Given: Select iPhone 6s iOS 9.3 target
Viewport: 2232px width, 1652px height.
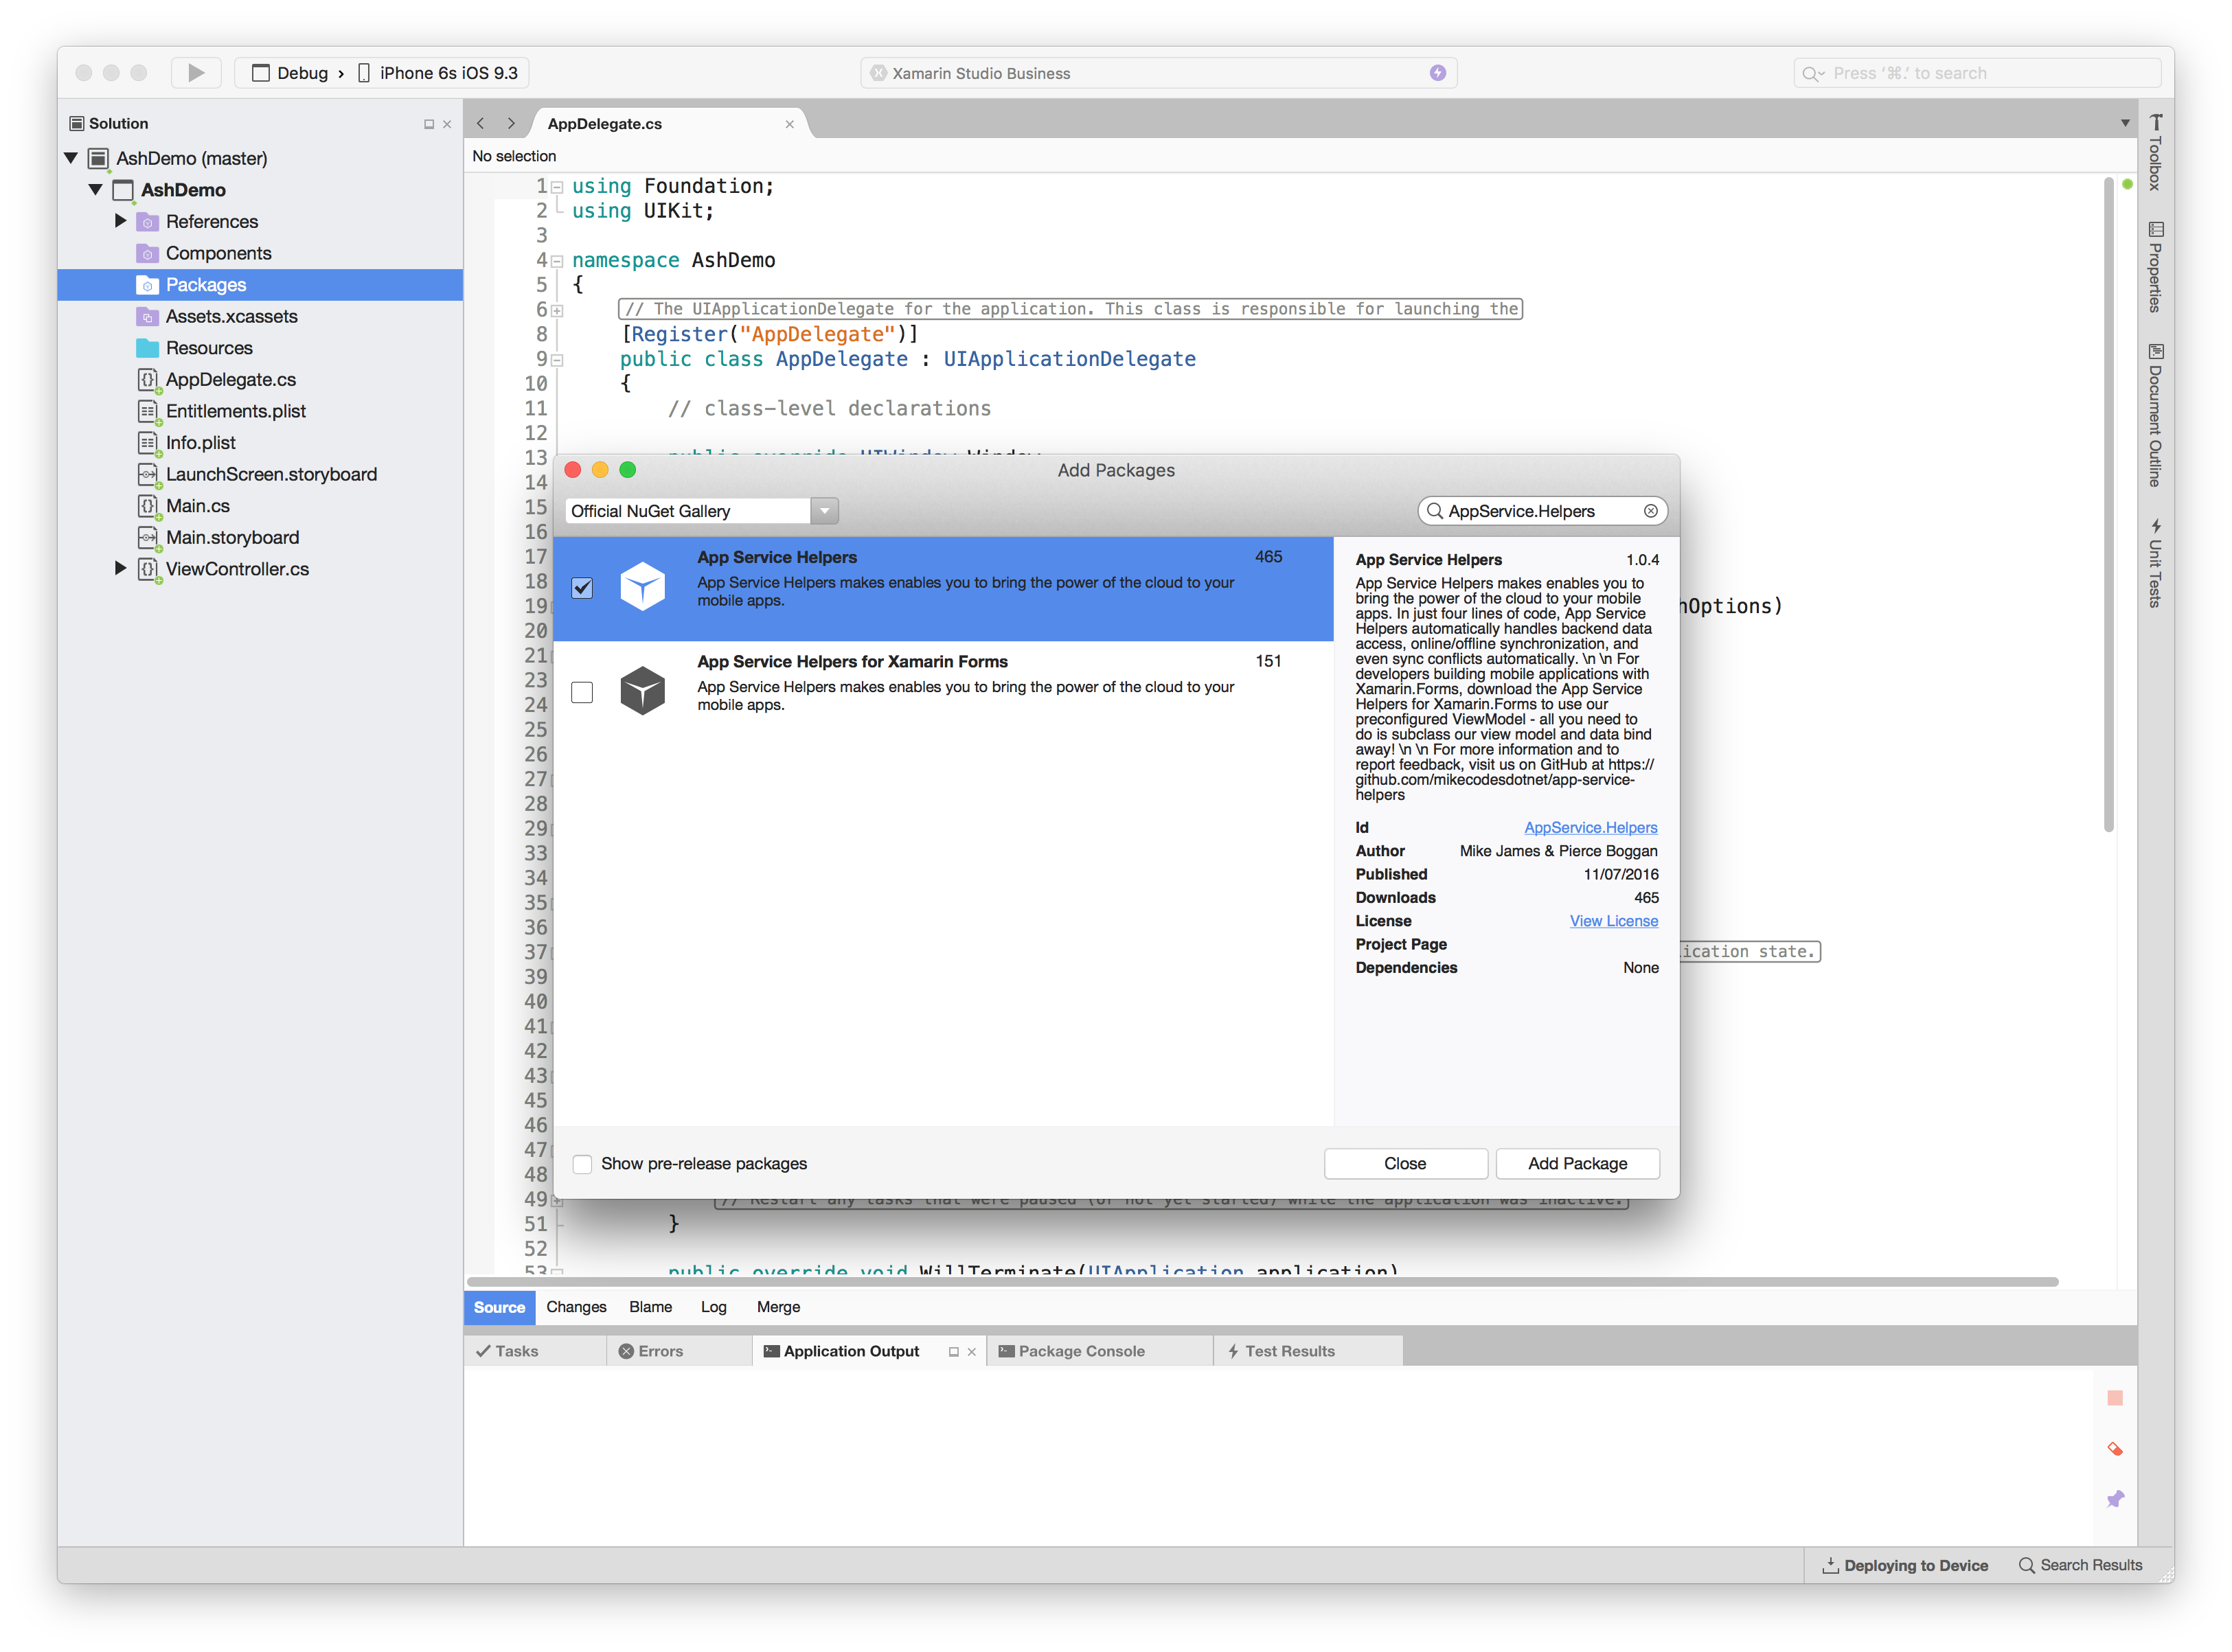Looking at the screenshot, I should 438,73.
